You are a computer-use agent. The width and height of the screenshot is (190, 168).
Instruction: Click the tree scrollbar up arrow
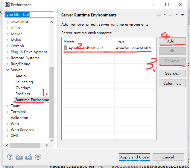point(52,22)
